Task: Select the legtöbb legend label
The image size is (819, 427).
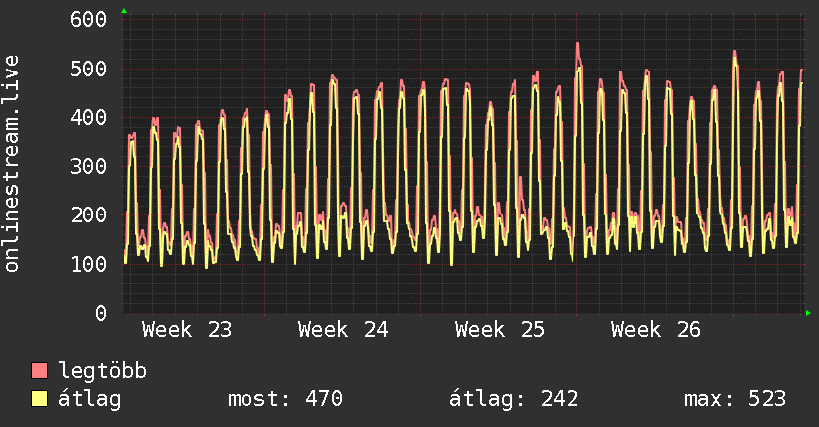Action: click(102, 370)
